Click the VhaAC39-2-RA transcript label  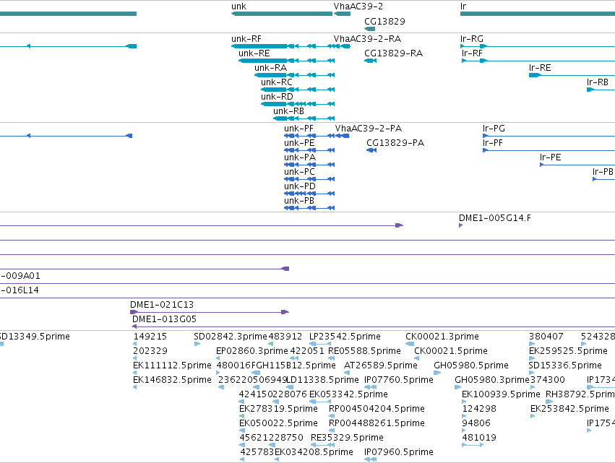[367, 39]
